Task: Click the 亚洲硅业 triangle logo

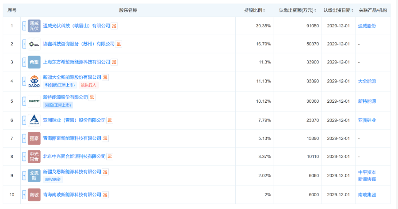Action: coord(34,120)
